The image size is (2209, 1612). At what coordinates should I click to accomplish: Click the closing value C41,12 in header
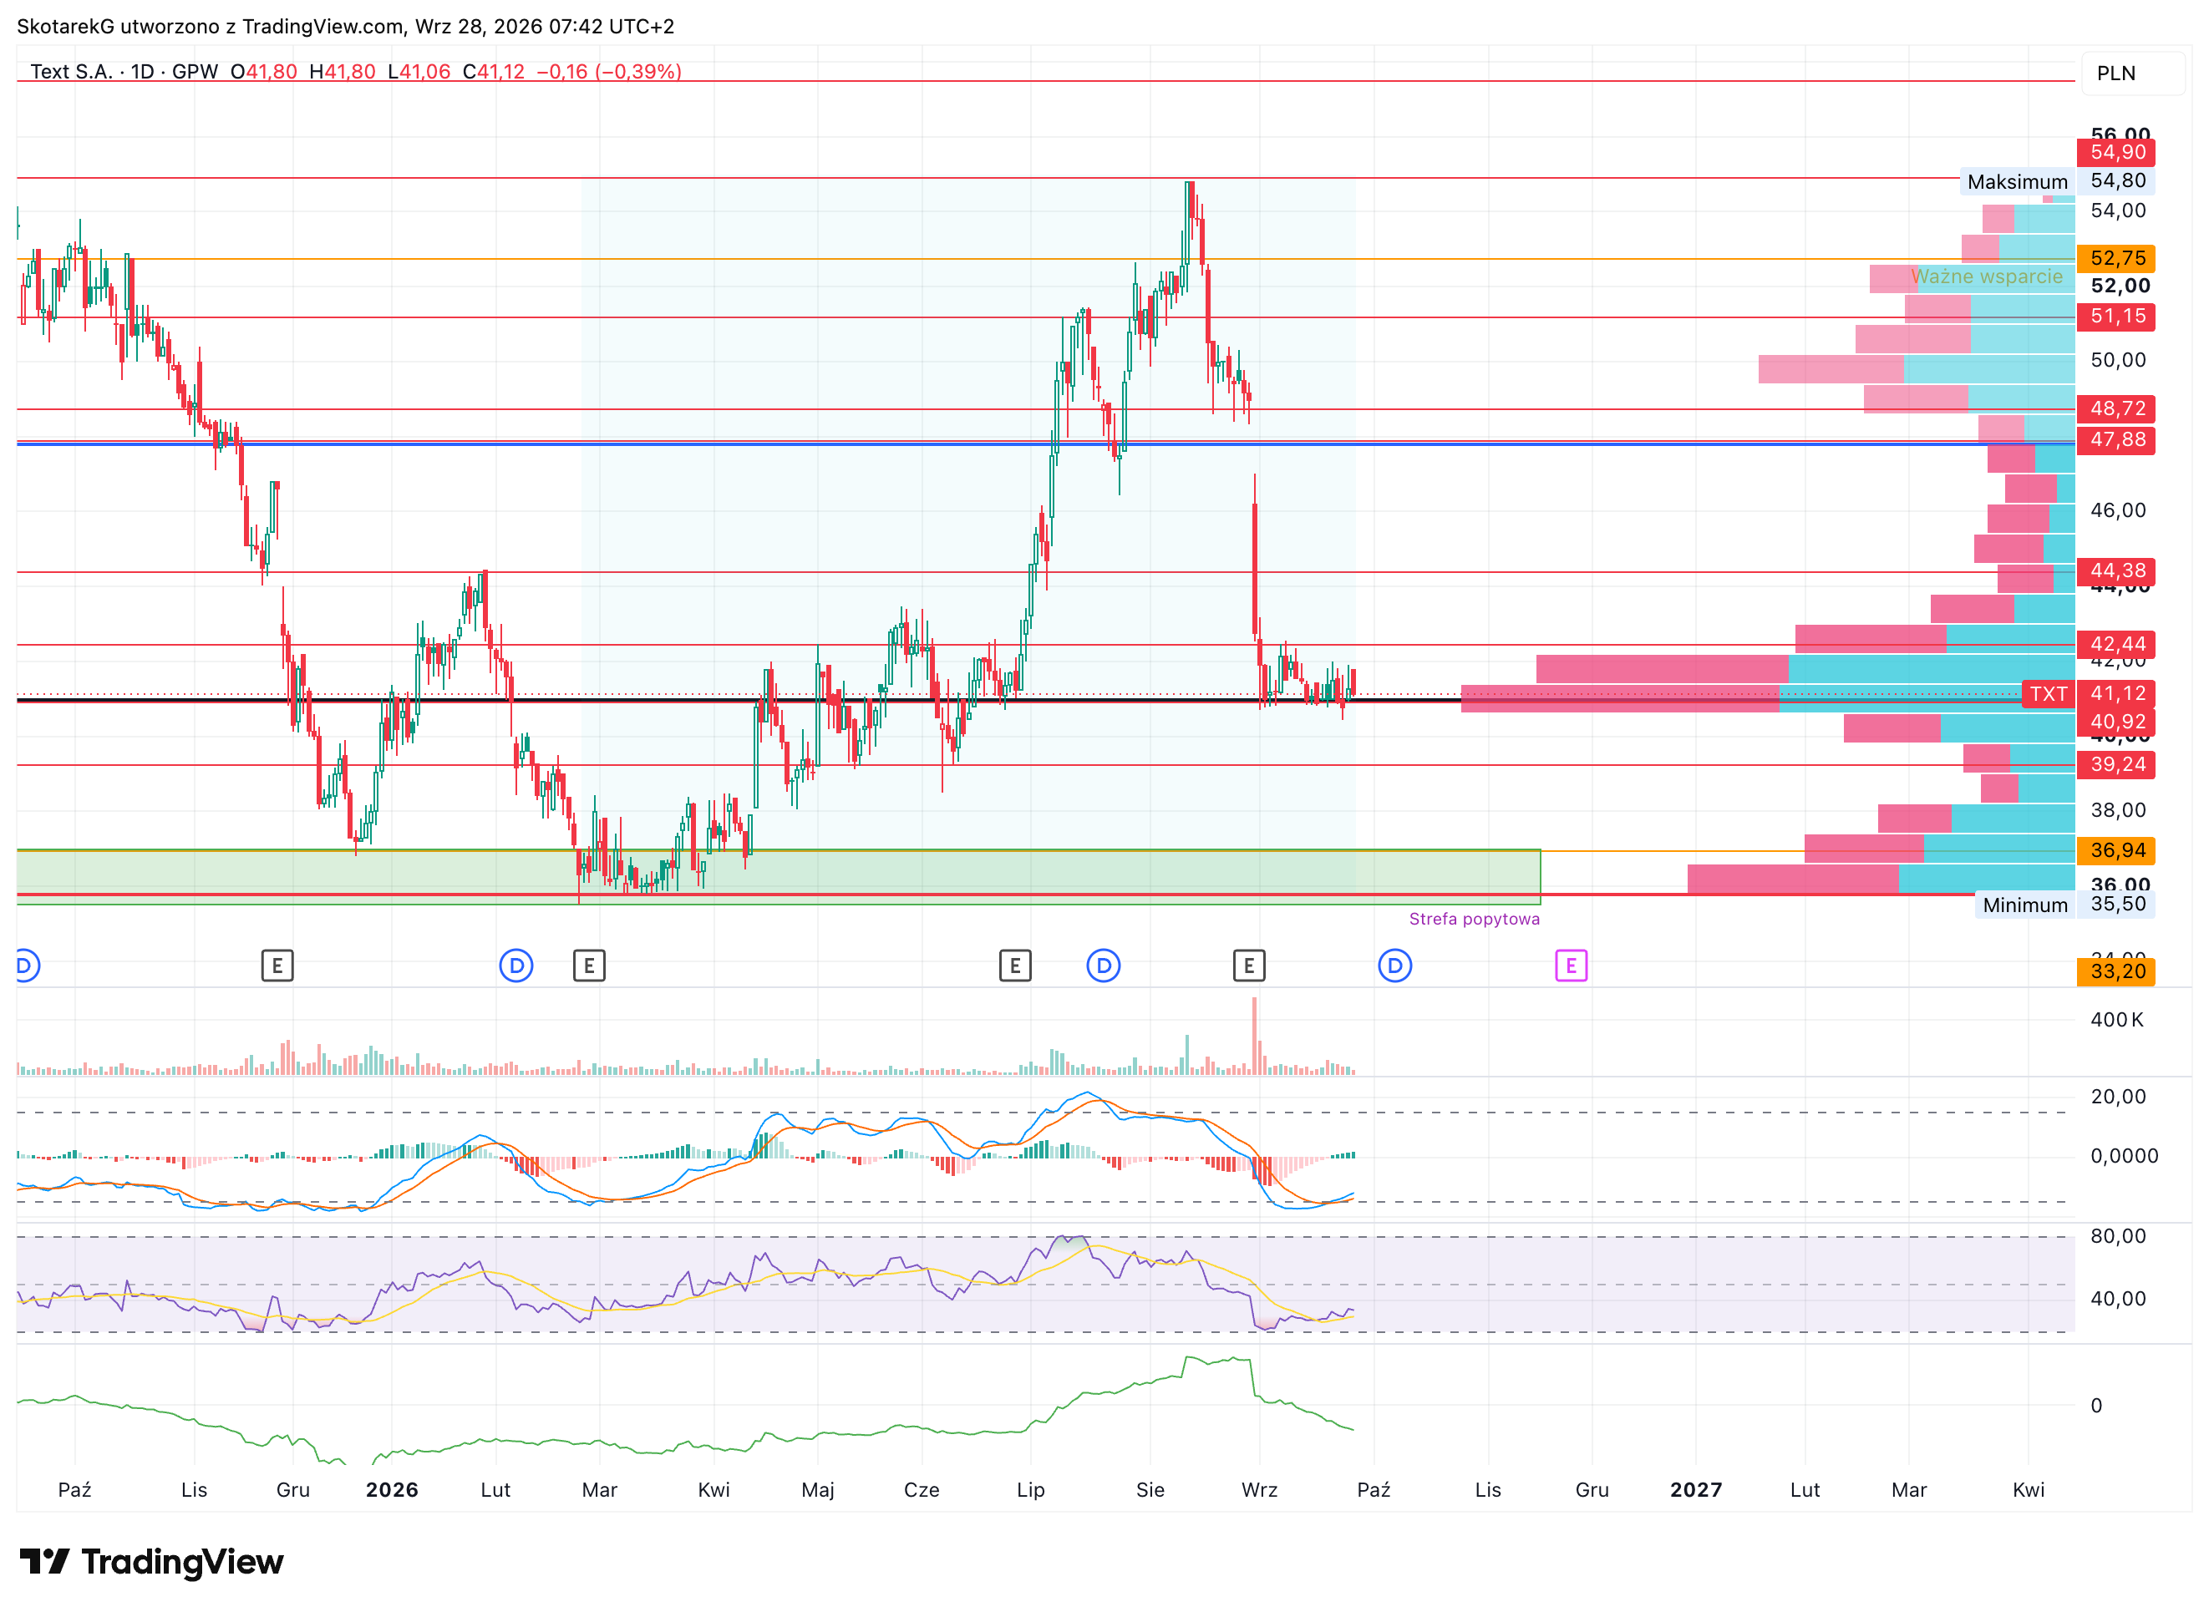point(493,72)
